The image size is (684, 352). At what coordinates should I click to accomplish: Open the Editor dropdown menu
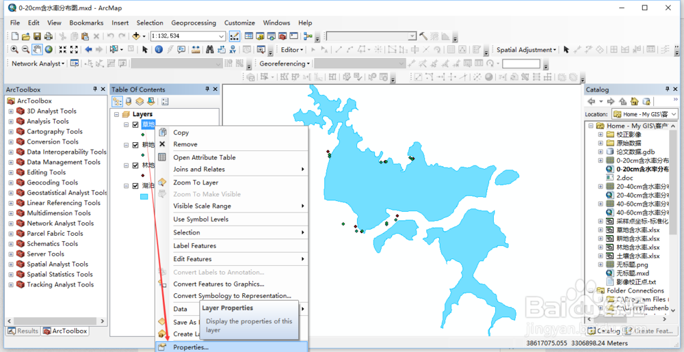pyautogui.click(x=292, y=50)
